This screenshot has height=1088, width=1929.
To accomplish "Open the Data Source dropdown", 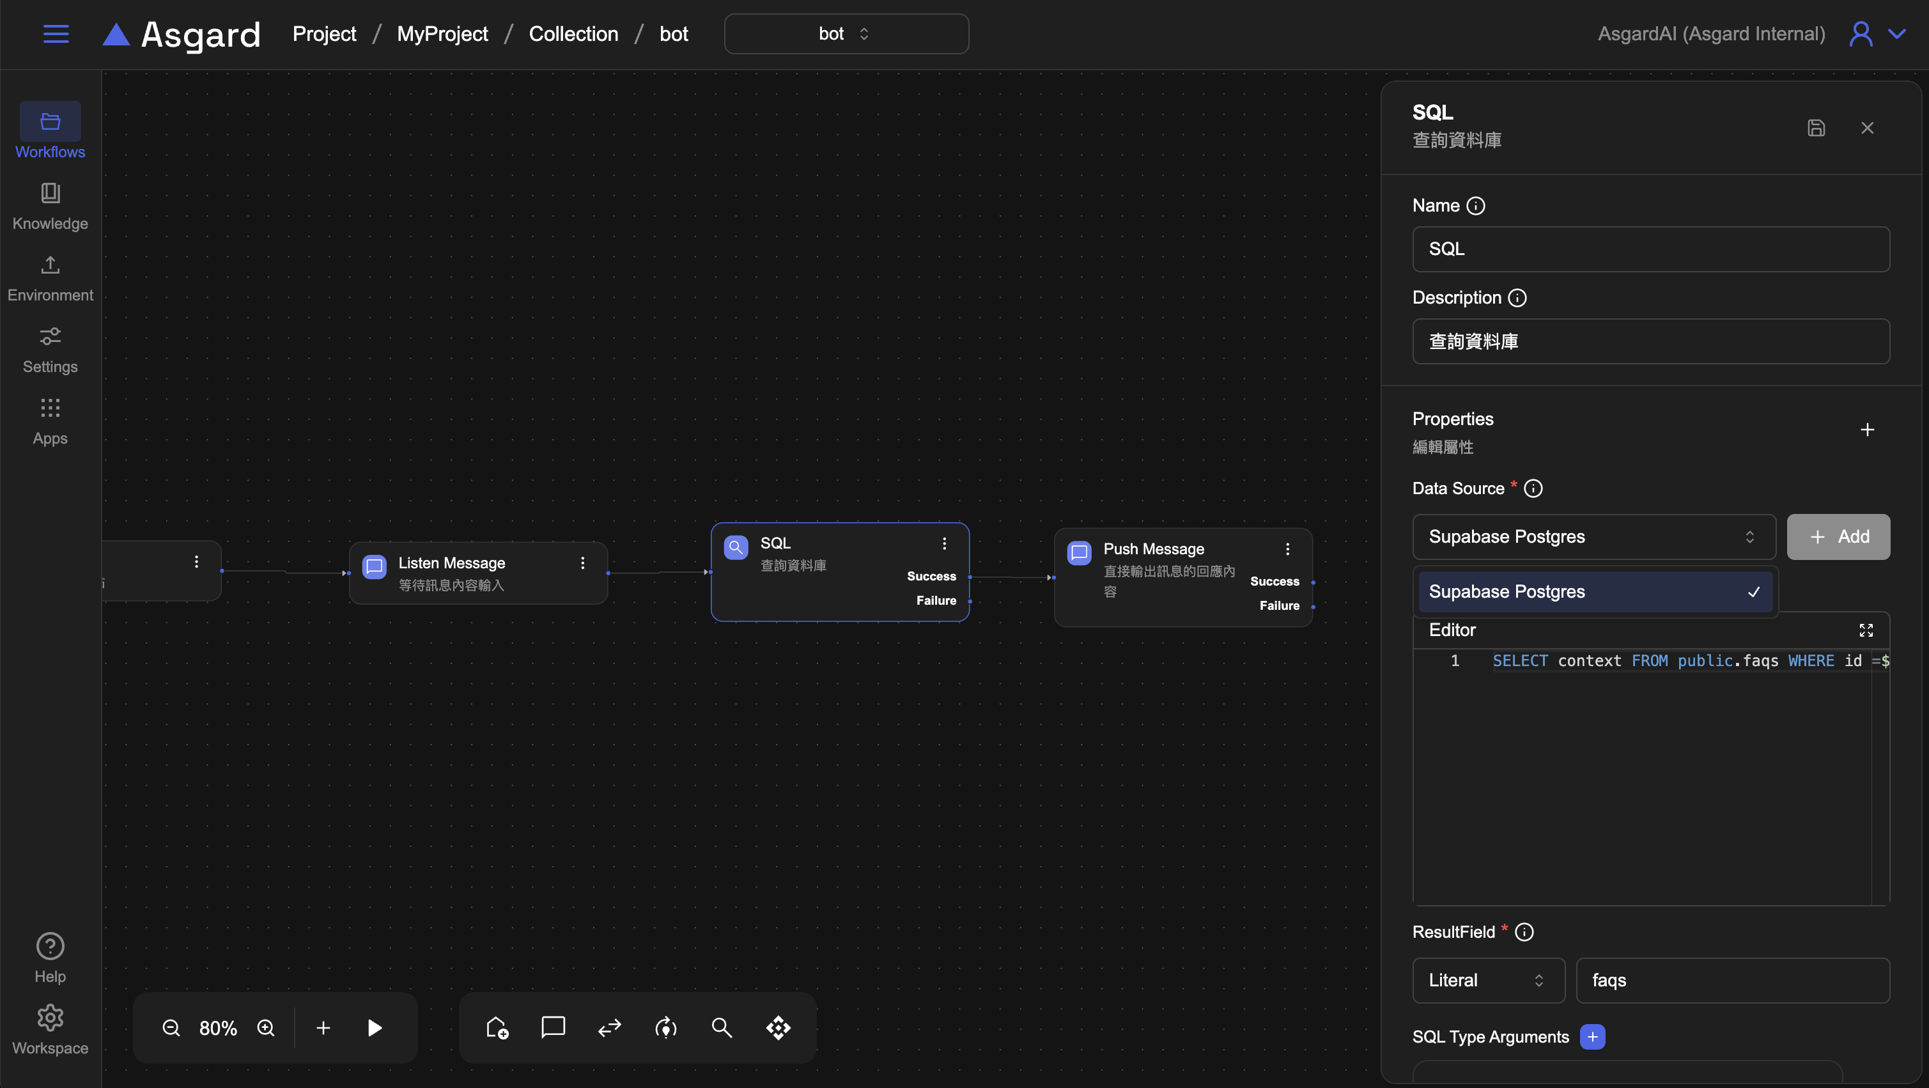I will click(1593, 536).
